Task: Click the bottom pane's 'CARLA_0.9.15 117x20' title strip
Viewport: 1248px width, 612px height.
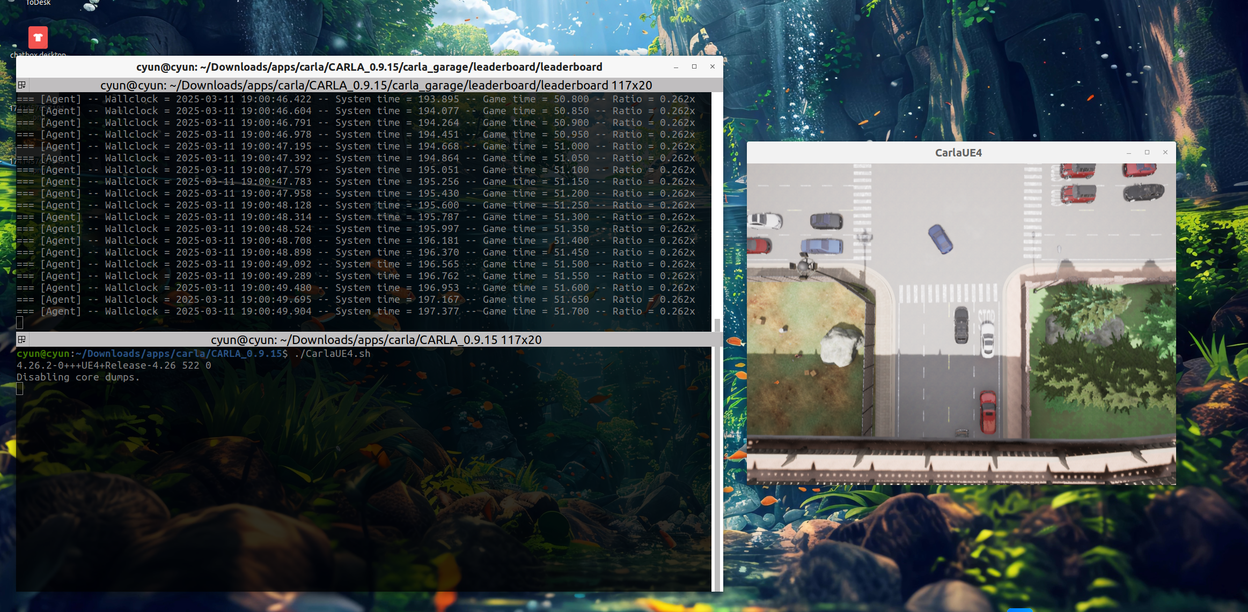Action: coord(376,340)
